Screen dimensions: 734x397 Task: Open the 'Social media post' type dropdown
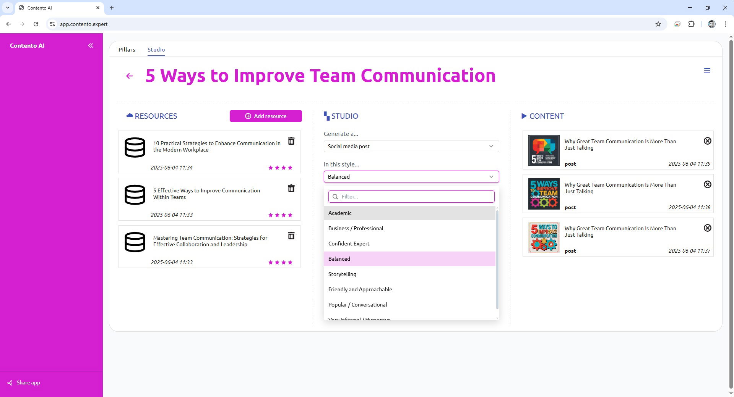pos(411,147)
